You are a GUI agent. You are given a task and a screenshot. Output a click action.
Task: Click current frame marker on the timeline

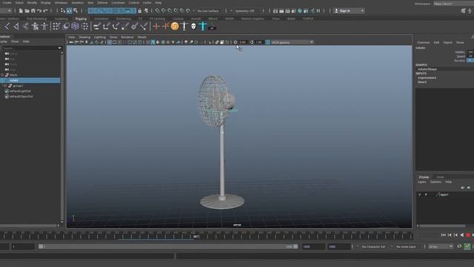[196, 237]
